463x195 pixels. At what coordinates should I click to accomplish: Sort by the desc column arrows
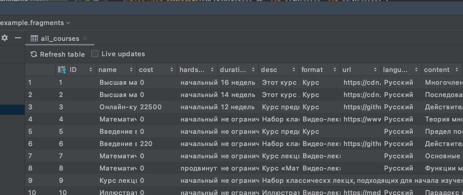[x=294, y=70]
